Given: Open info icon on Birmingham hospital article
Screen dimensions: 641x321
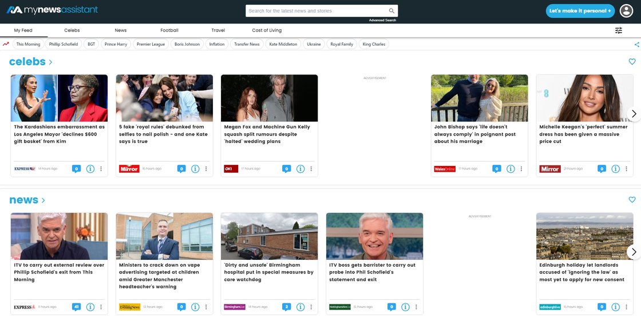Looking at the screenshot, I should [300, 307].
